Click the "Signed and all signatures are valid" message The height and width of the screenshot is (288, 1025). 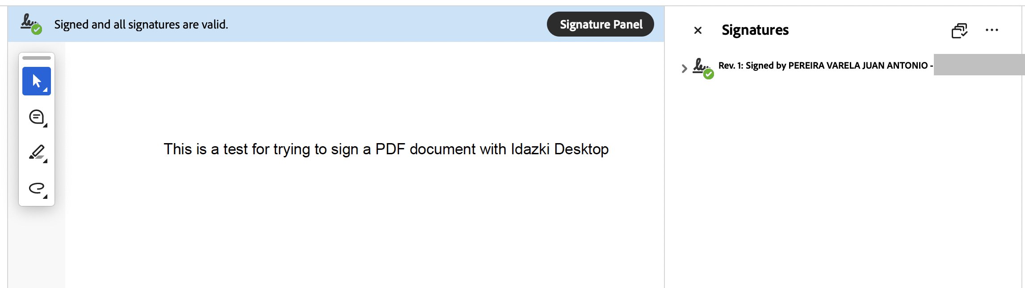point(141,25)
